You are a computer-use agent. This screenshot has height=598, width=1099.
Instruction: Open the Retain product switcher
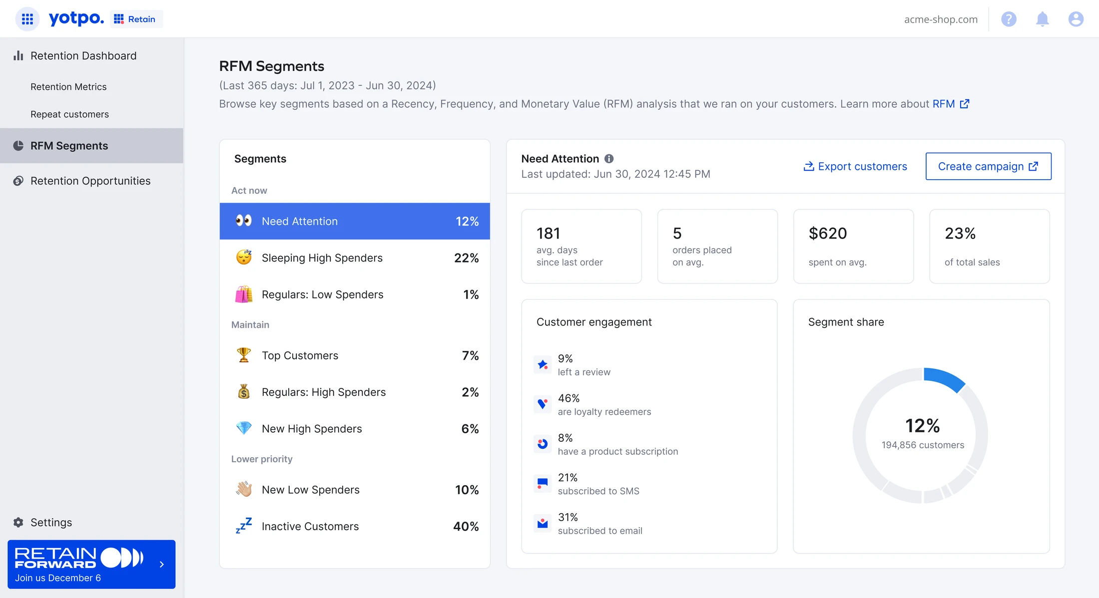point(135,19)
